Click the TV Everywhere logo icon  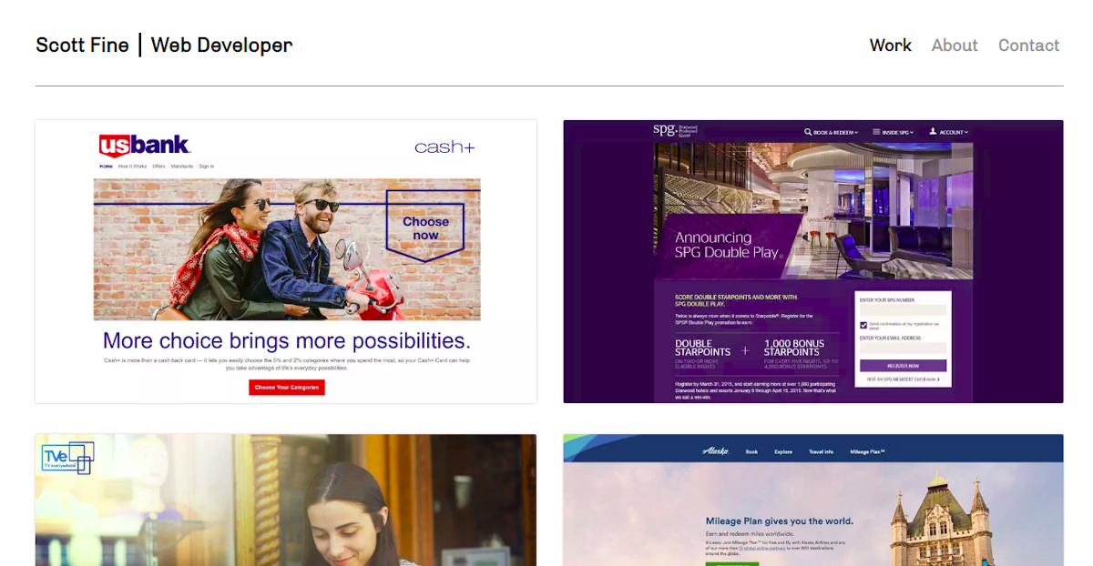point(67,456)
